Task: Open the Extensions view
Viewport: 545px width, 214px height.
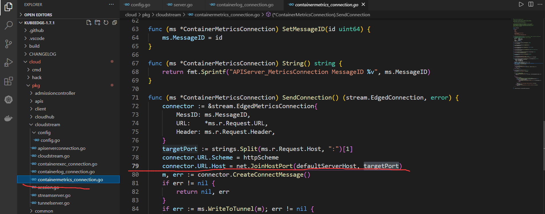Action: pos(9,81)
